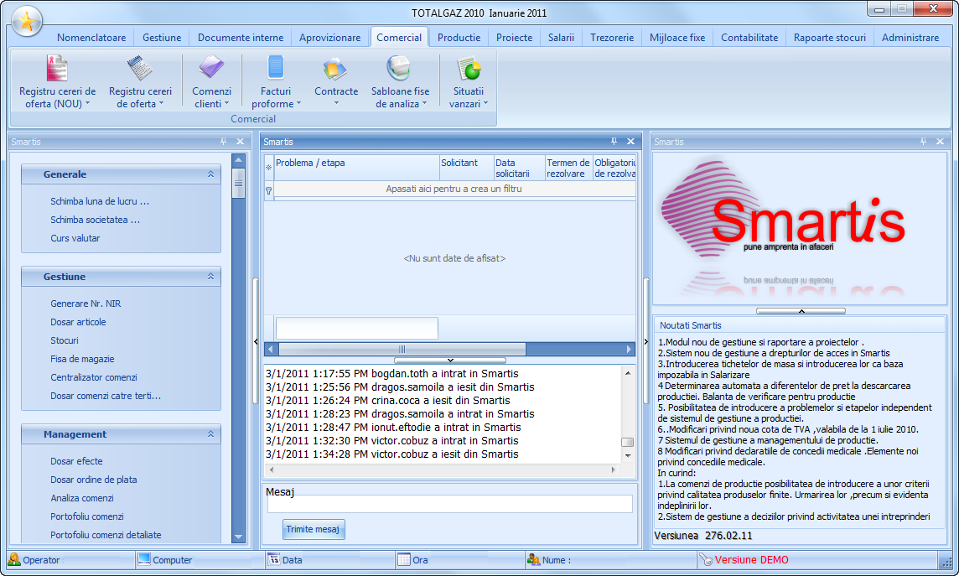Click the Data calendar icon in status bar
Viewport: 959px width, 576px height.
click(x=275, y=559)
